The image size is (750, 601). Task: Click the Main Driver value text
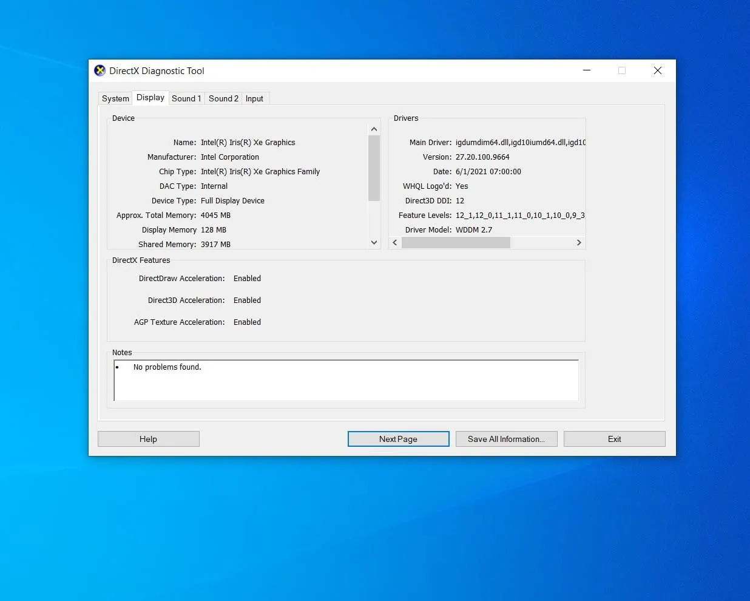point(519,142)
